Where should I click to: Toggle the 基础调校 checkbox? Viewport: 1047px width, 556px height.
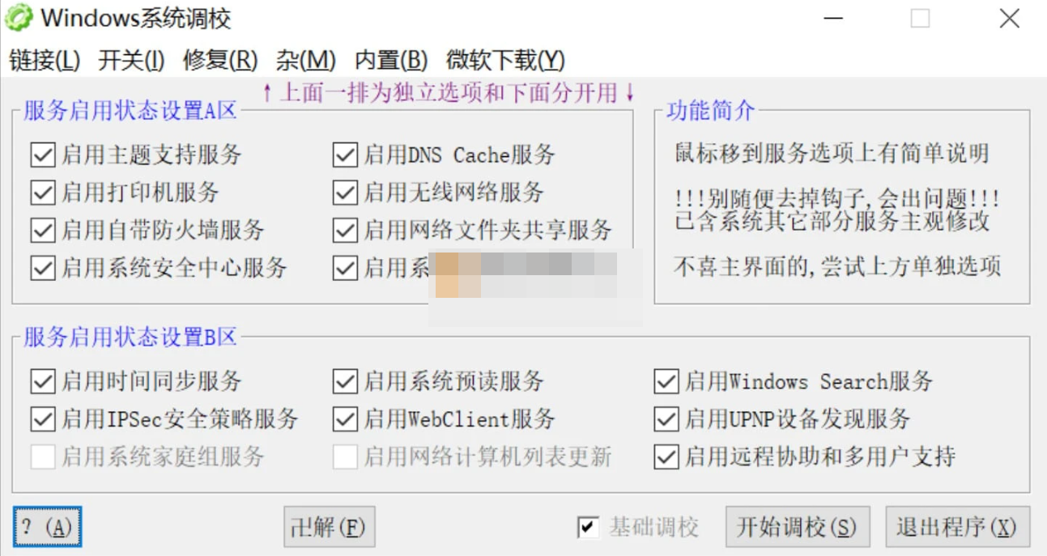point(586,527)
